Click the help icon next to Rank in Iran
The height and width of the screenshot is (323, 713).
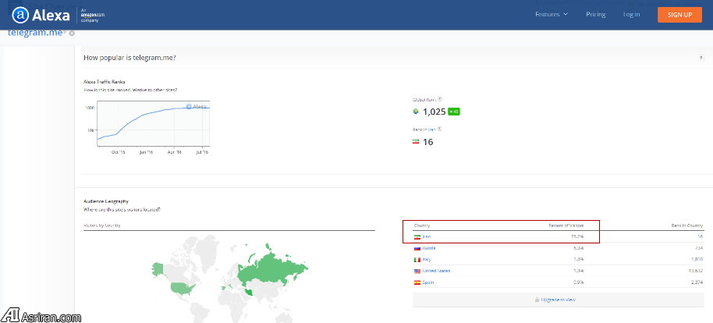(x=440, y=129)
